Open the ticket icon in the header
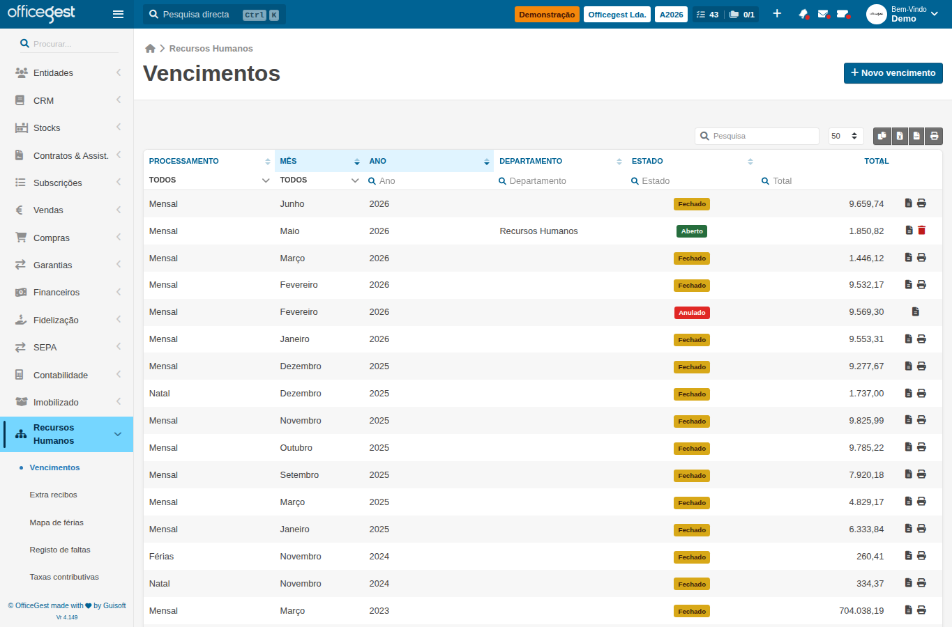Viewport: 952px width, 627px height. coord(843,14)
